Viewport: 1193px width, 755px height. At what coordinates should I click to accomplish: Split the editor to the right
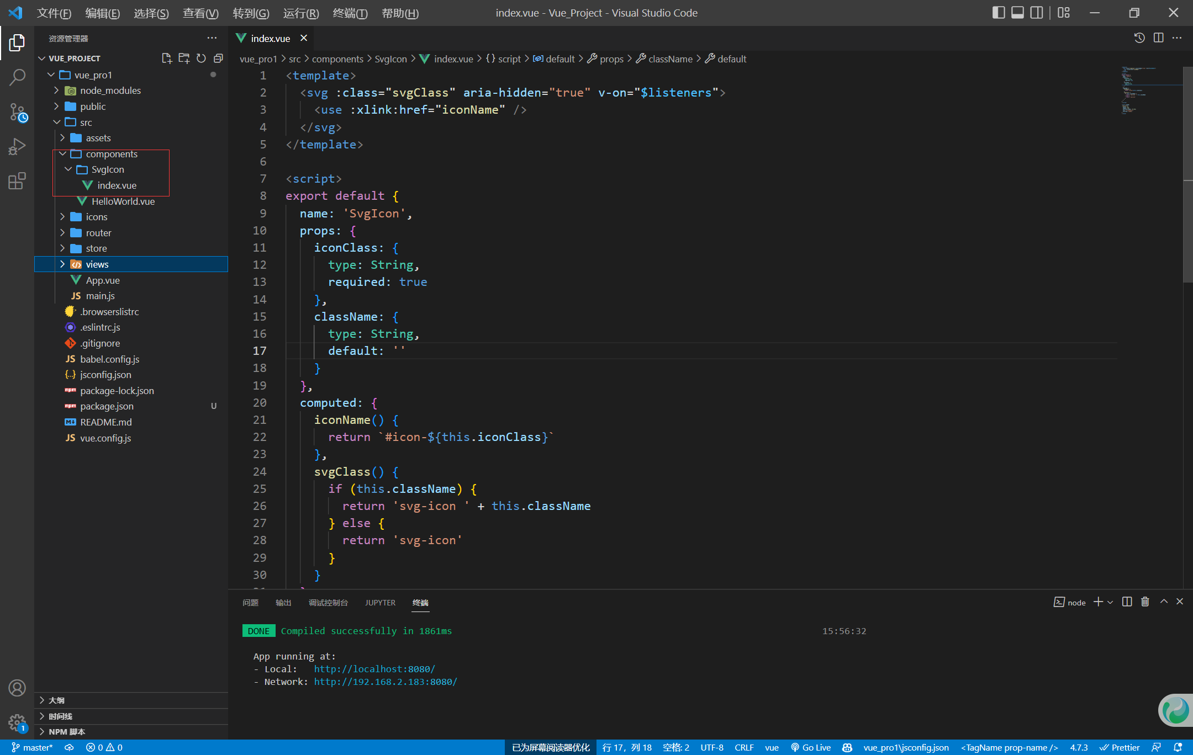pos(1158,38)
